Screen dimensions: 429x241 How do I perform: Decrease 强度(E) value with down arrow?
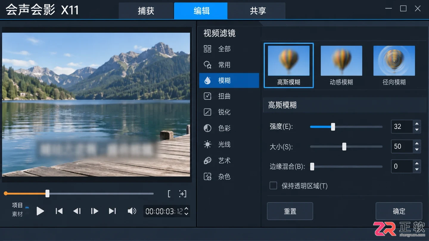click(x=417, y=130)
